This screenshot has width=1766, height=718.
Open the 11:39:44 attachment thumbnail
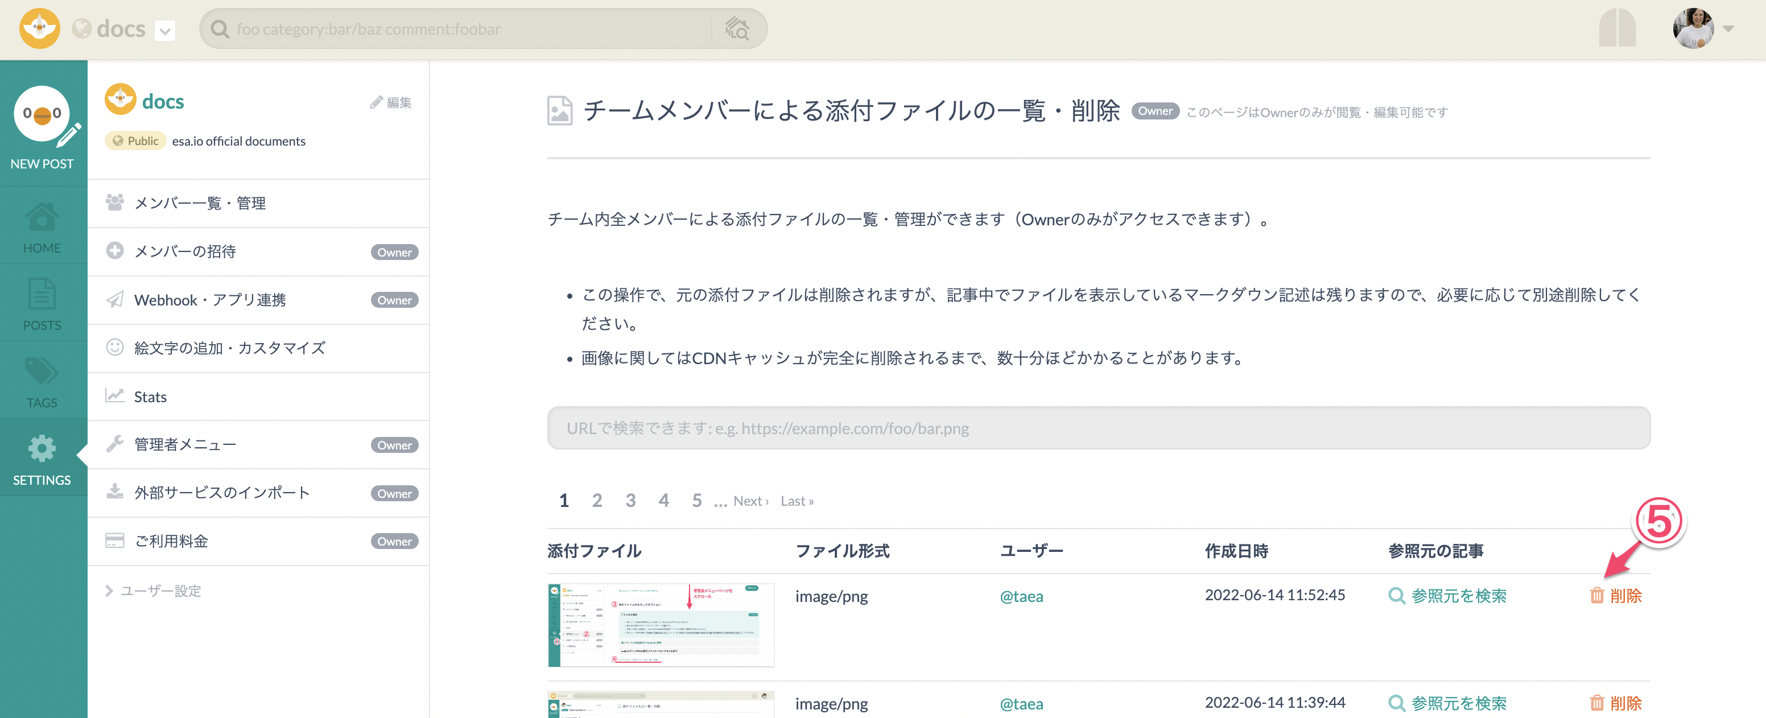[661, 705]
